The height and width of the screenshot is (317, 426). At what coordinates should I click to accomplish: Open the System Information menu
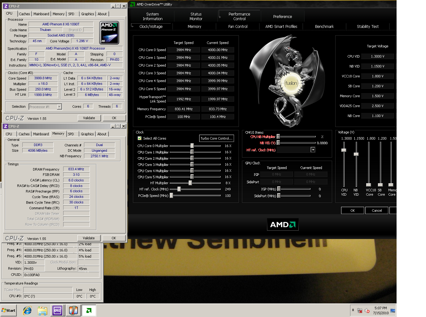[152, 16]
